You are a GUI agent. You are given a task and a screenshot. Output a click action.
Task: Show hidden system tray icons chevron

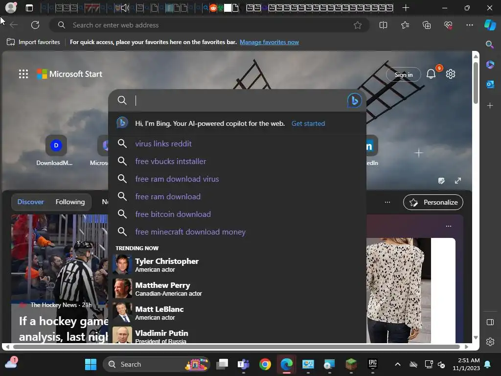[x=398, y=364]
